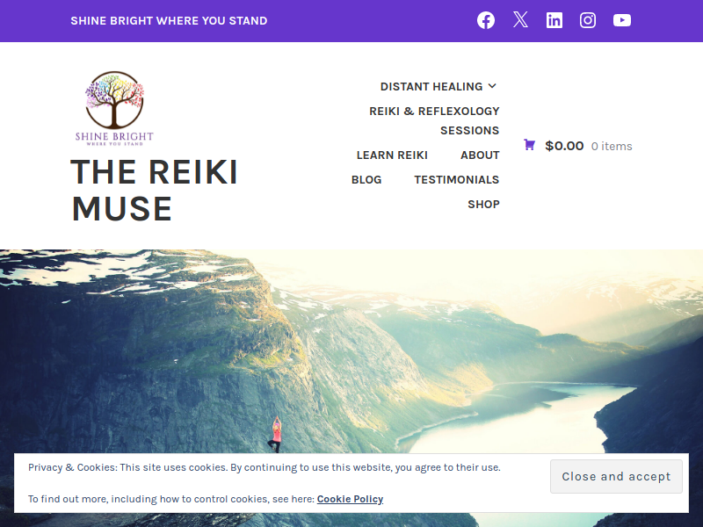Viewport: 703px width, 527px height.
Task: Click the purple shopping cart icon
Action: [x=529, y=145]
